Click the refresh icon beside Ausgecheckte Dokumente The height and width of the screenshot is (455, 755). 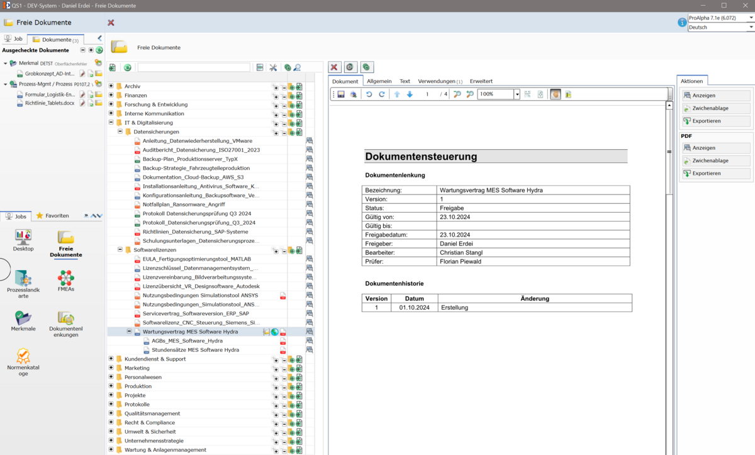coord(99,50)
